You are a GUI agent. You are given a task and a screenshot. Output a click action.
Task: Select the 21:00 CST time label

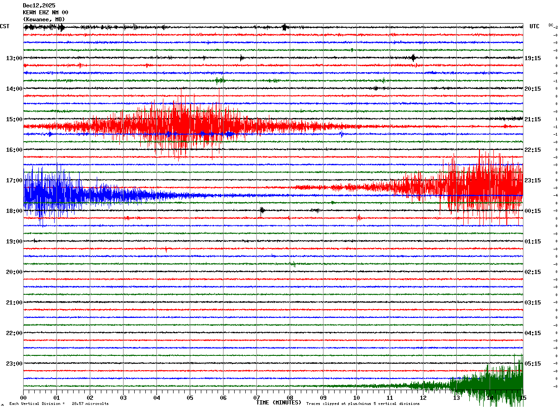(14, 303)
